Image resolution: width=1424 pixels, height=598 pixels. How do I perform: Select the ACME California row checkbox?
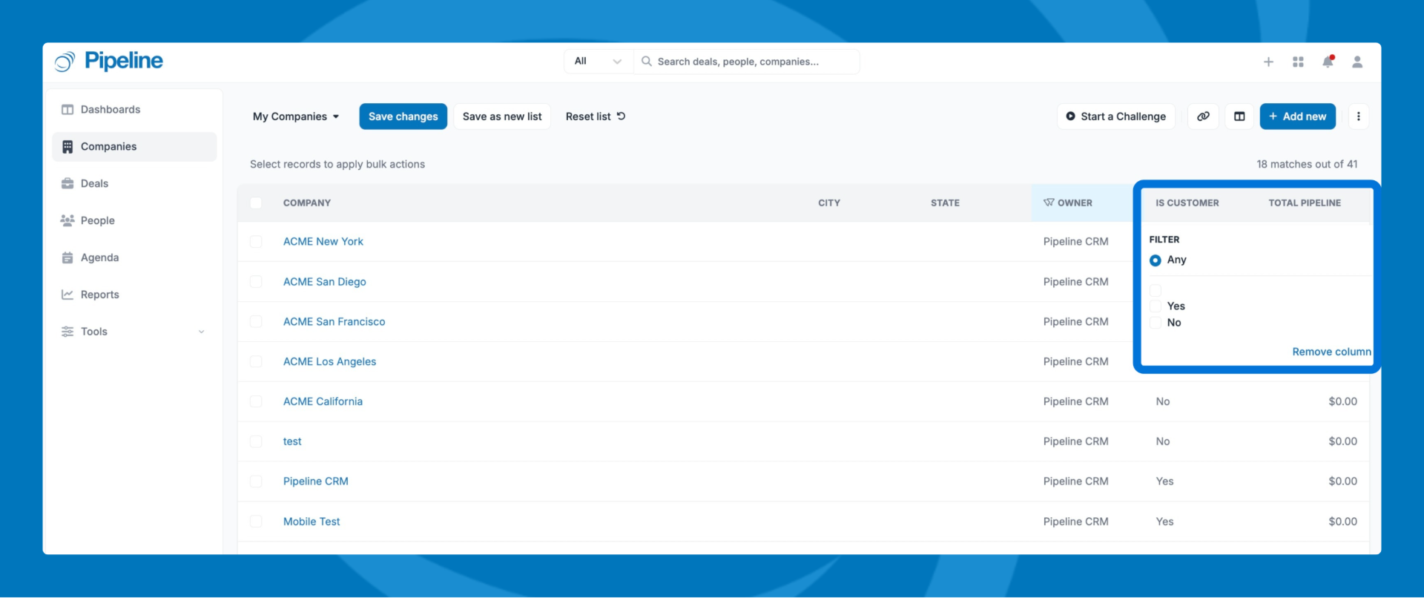(256, 401)
